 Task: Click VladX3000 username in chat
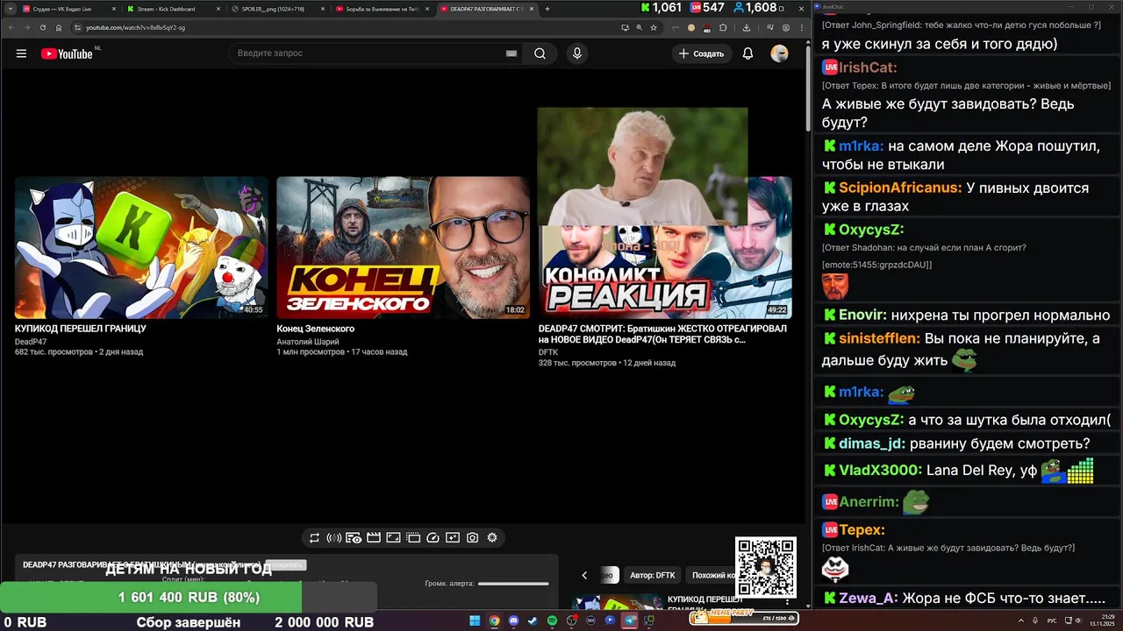tap(880, 471)
